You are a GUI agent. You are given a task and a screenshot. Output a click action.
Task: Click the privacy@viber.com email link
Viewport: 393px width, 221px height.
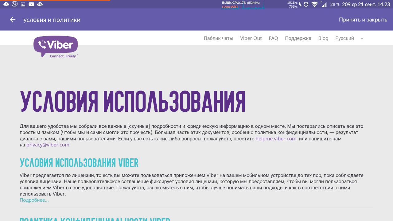pyautogui.click(x=48, y=145)
